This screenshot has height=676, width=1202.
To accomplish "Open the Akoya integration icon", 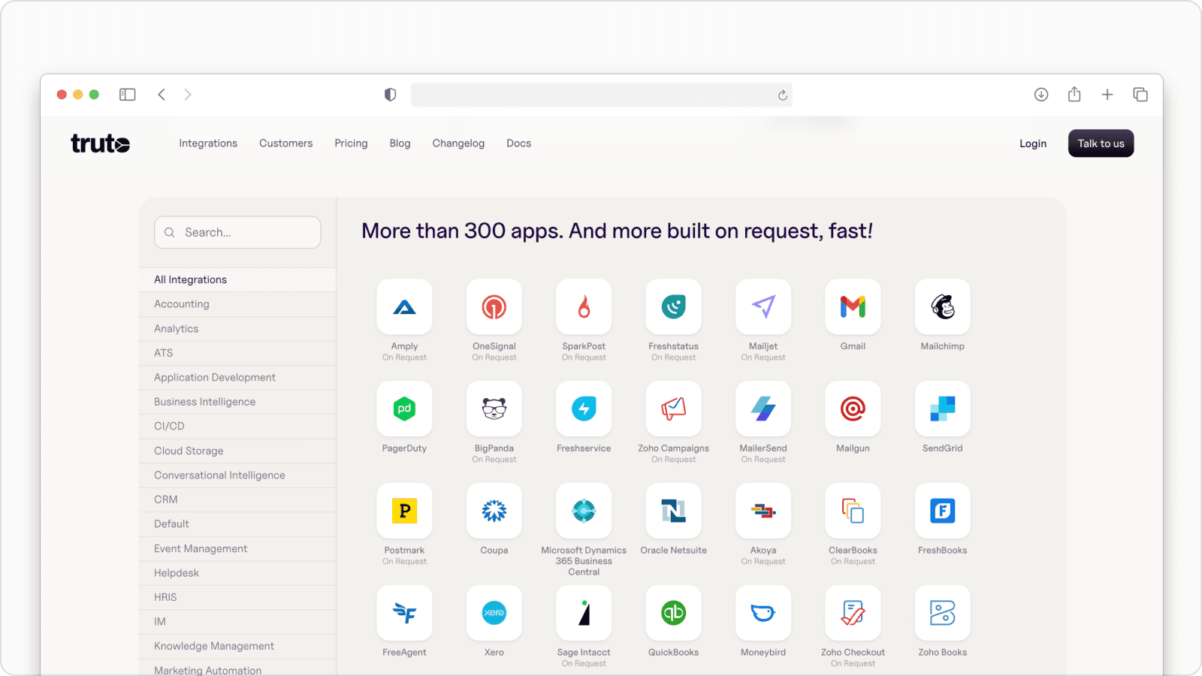I will click(x=763, y=511).
